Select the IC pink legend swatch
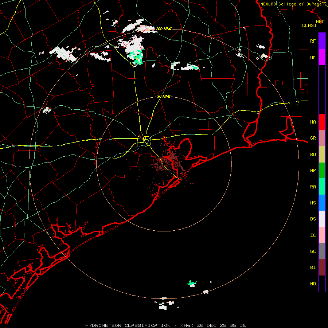The height and width of the screenshot is (328, 328). pos(322,235)
